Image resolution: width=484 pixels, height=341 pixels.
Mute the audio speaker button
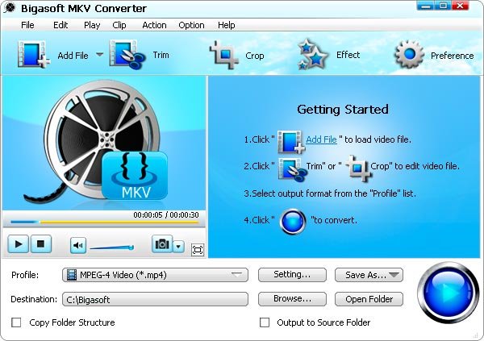coord(77,246)
